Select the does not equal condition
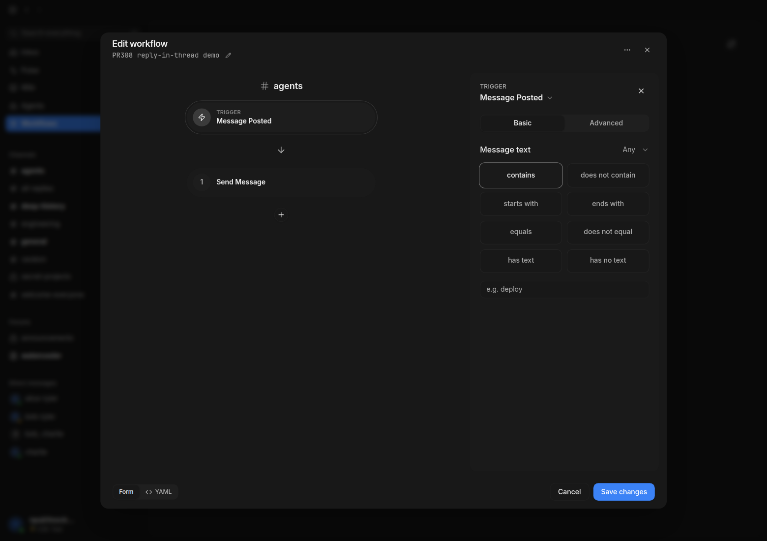The image size is (767, 541). 608,232
